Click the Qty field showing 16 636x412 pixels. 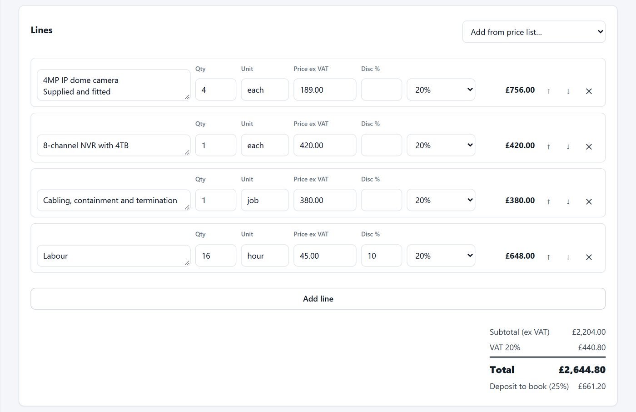(216, 256)
